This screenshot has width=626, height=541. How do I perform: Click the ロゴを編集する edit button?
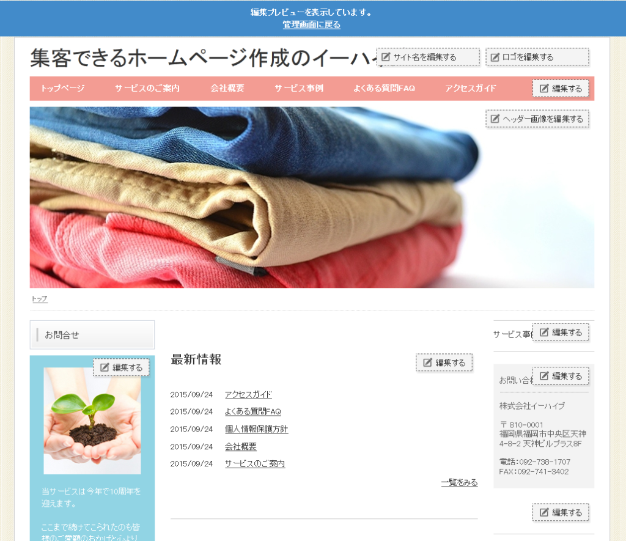click(x=537, y=57)
